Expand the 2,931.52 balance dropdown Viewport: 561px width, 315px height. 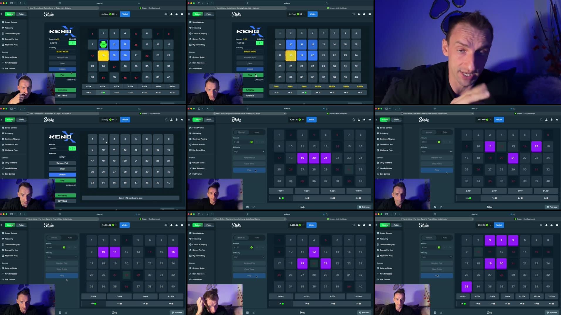coord(490,225)
